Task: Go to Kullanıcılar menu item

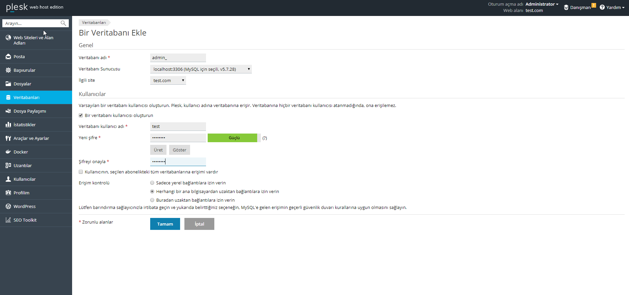Action: [36, 179]
